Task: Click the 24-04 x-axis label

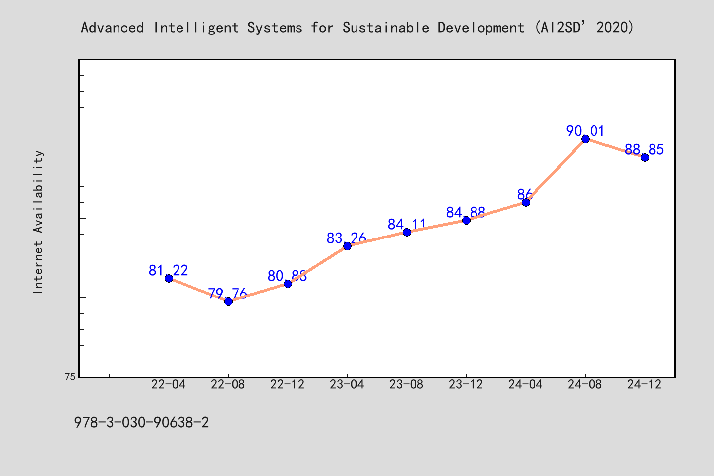Action: tap(526, 384)
